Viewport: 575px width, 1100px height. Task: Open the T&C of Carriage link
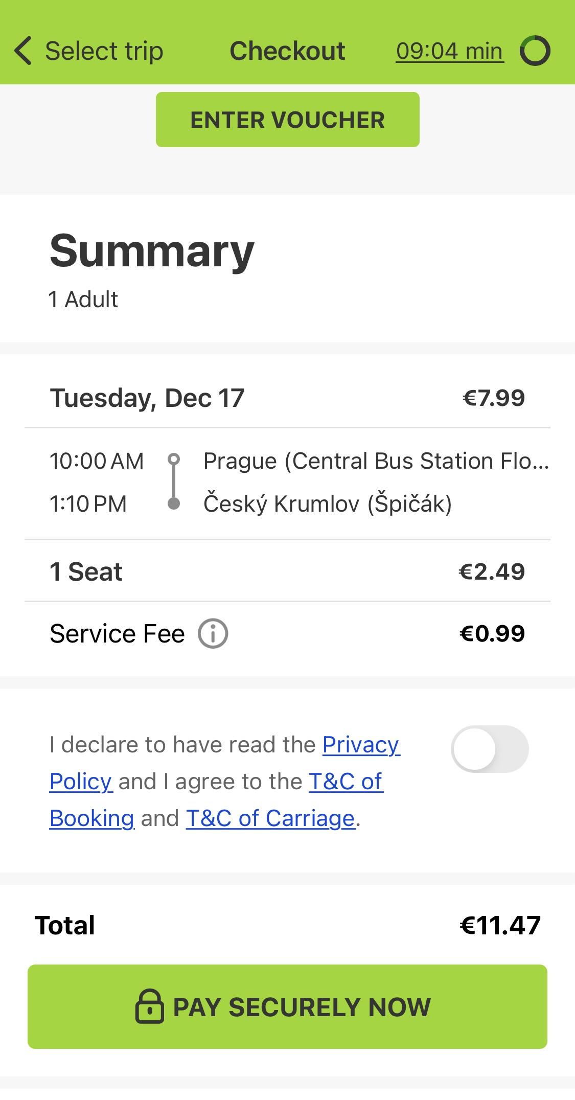(x=270, y=818)
